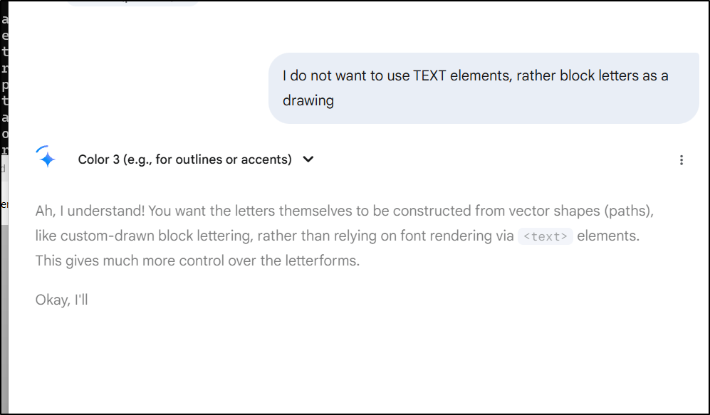Viewport: 710px width, 415px height.
Task: Click the <text> inline code chip
Action: coord(545,236)
